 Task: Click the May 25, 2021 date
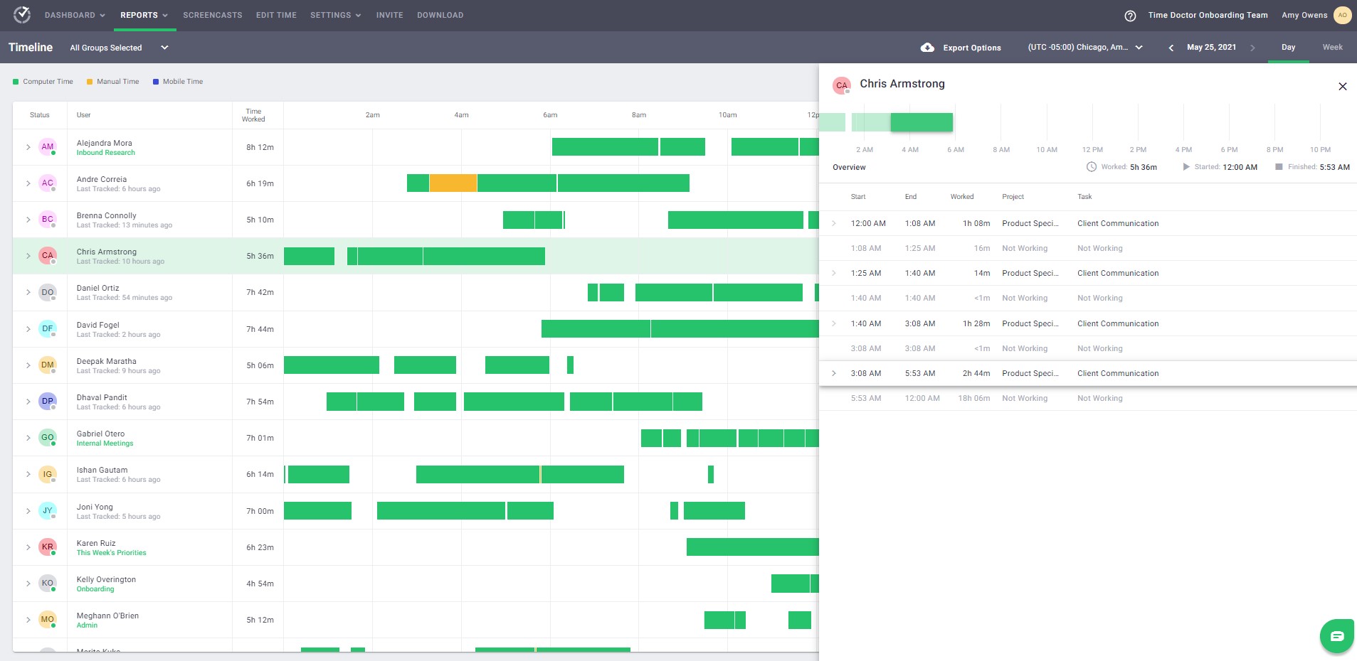1211,48
